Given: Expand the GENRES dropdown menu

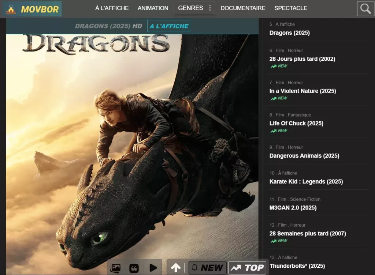Looking at the screenshot, I should pyautogui.click(x=190, y=8).
